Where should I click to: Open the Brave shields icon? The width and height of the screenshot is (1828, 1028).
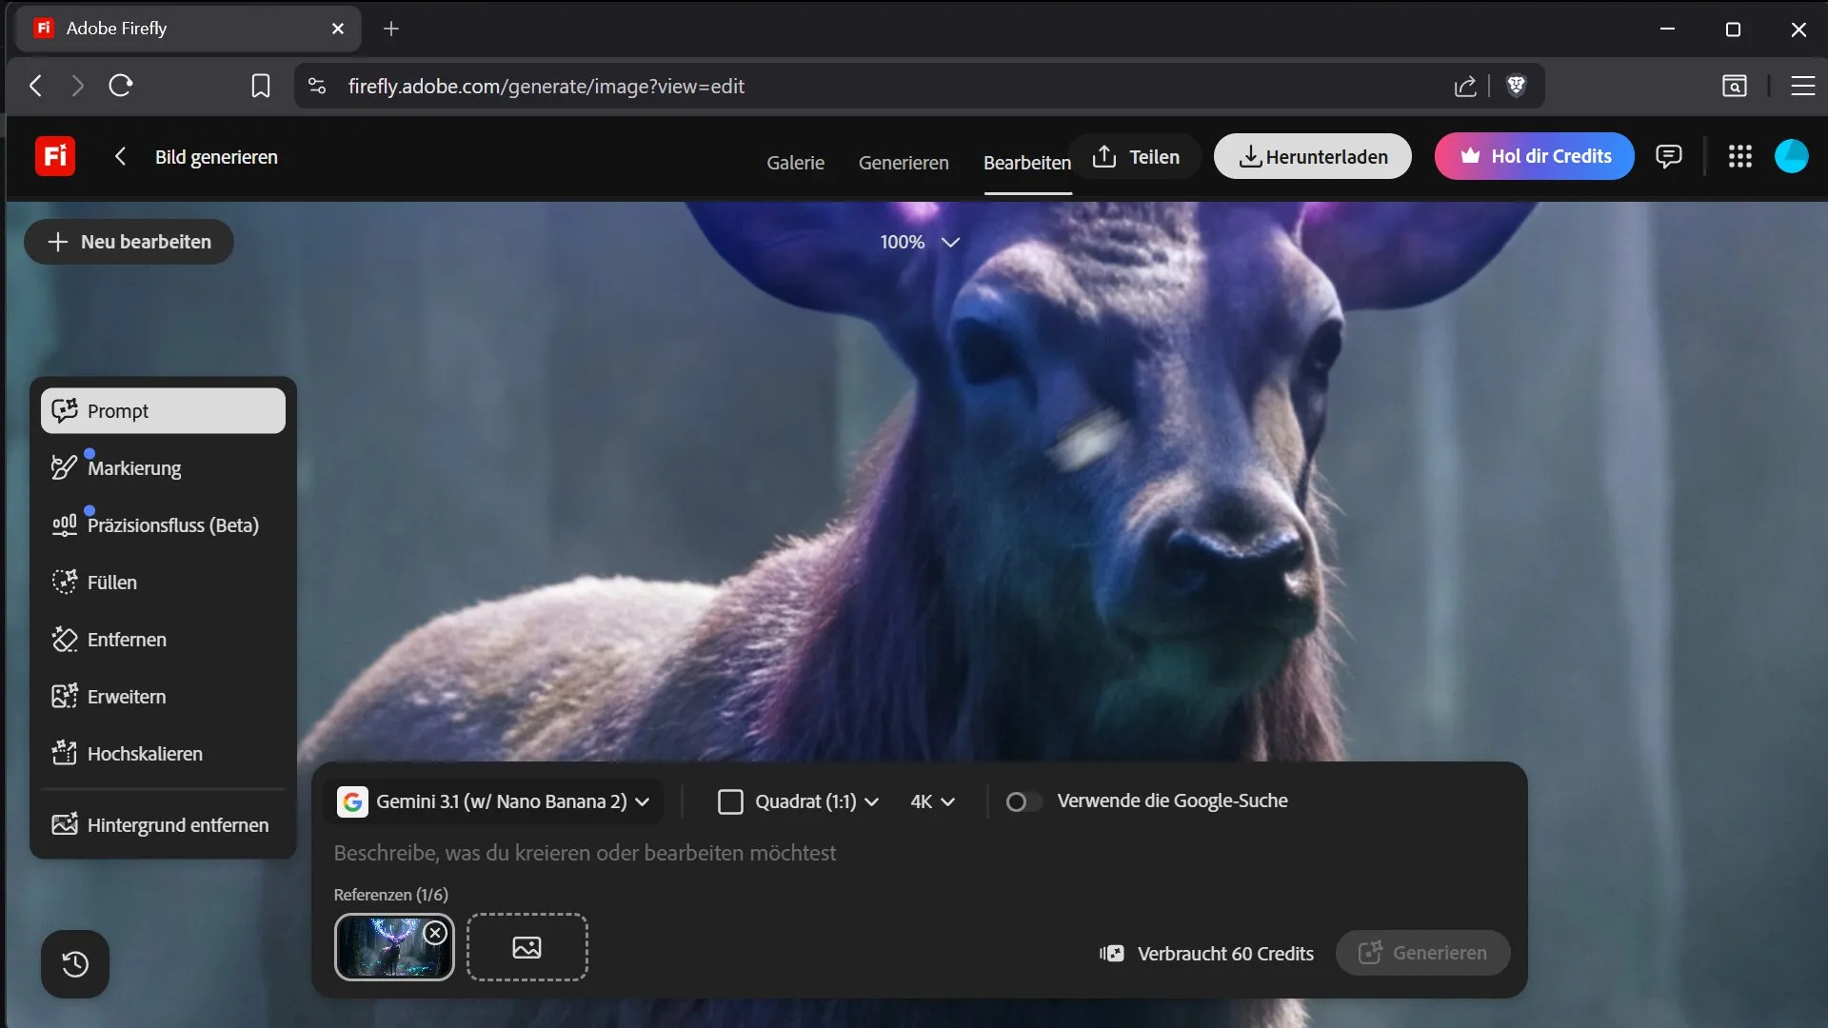point(1517,86)
